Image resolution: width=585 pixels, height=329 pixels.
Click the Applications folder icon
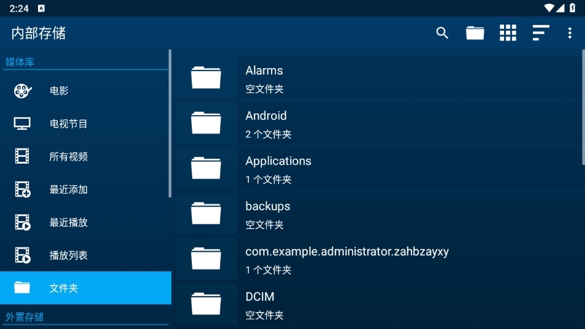point(206,168)
